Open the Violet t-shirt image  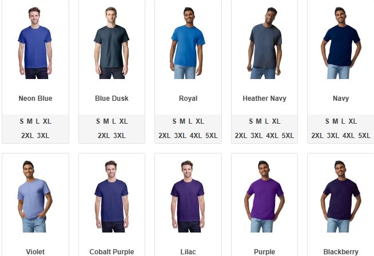tap(35, 196)
